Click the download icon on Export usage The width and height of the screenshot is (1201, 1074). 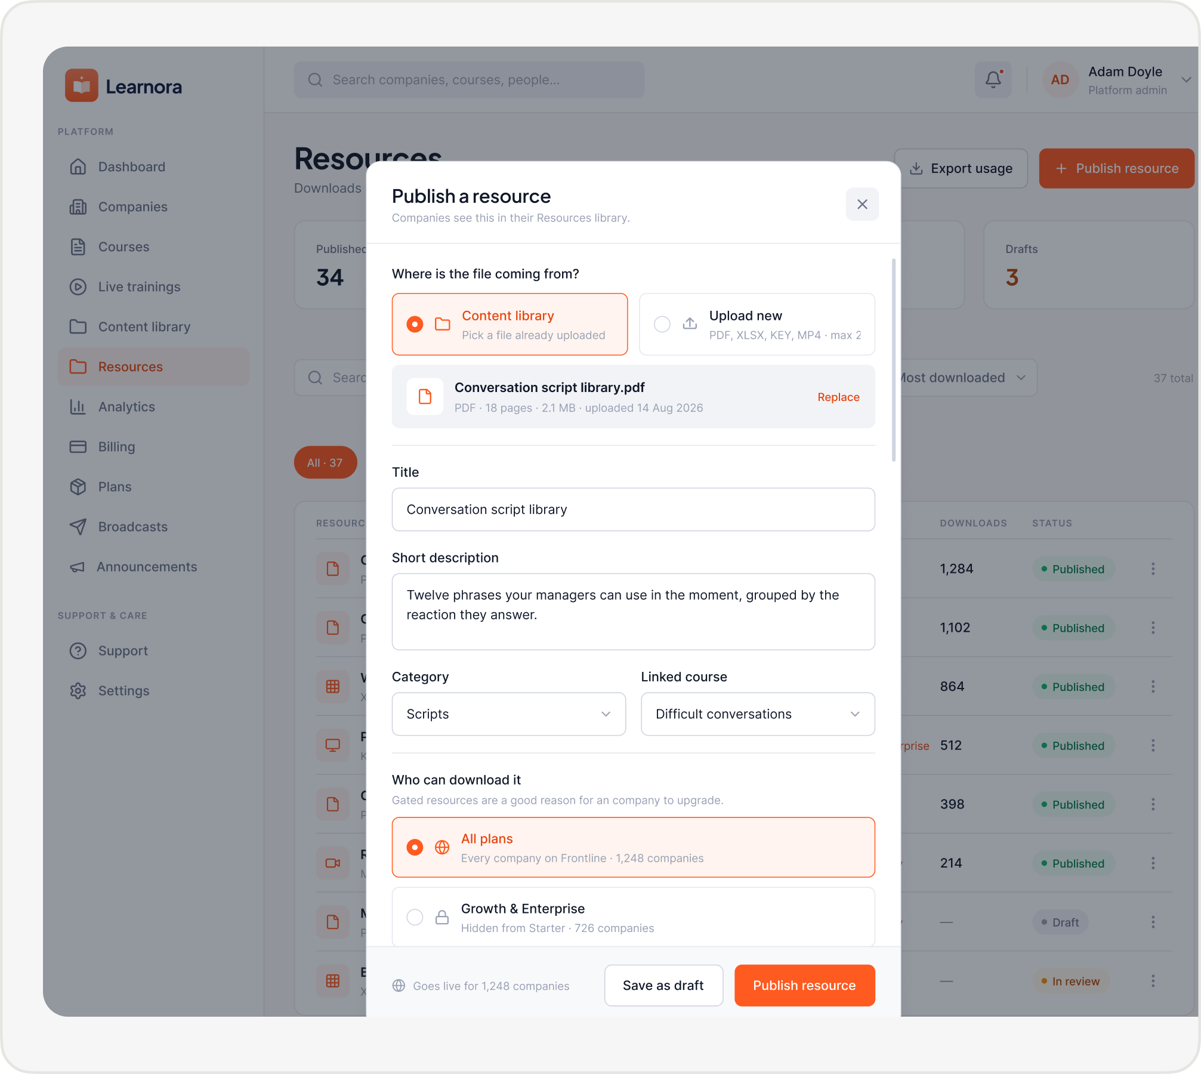click(x=916, y=168)
